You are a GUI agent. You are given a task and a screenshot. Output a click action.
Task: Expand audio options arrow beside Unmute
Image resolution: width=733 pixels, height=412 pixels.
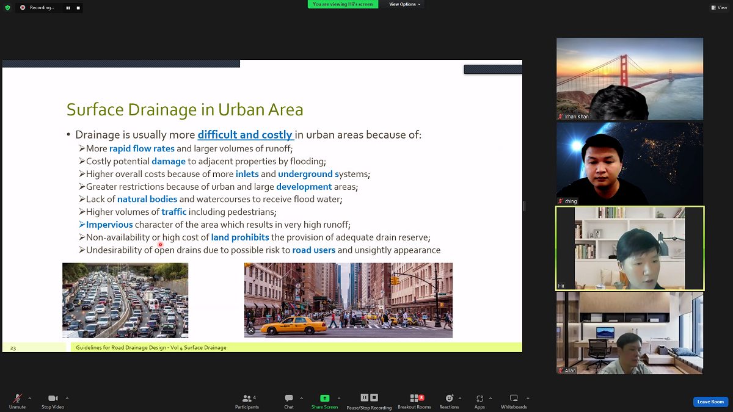pyautogui.click(x=30, y=398)
